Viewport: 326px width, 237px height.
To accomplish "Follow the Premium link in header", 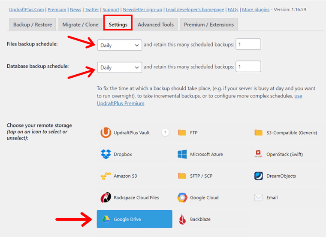I will (57, 9).
